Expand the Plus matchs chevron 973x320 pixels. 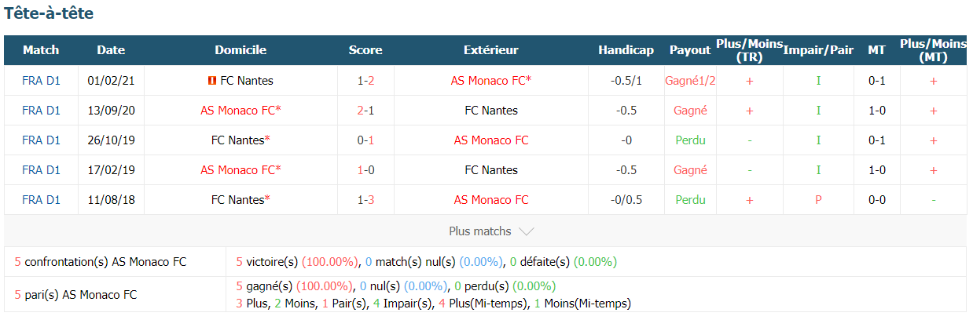click(527, 231)
